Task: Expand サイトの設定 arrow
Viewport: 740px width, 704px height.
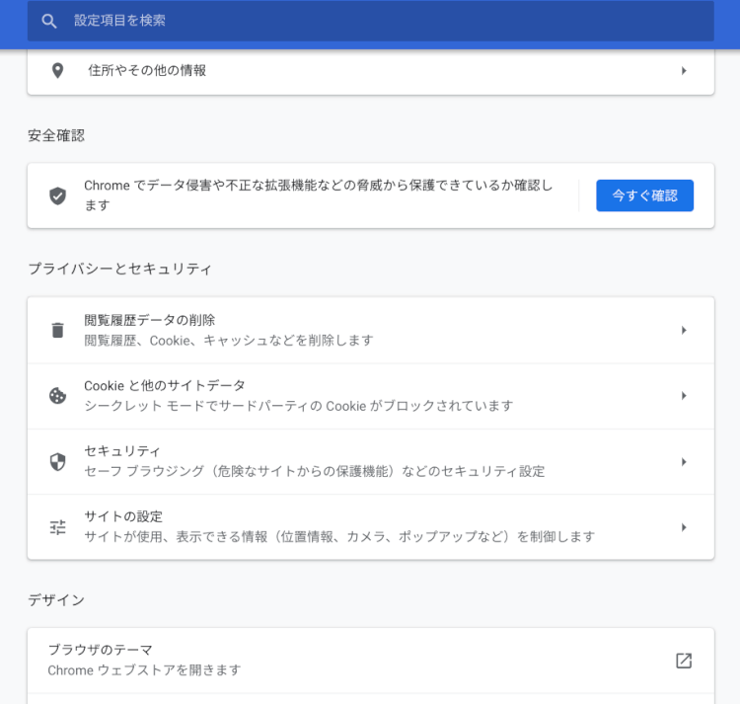Action: click(x=684, y=527)
